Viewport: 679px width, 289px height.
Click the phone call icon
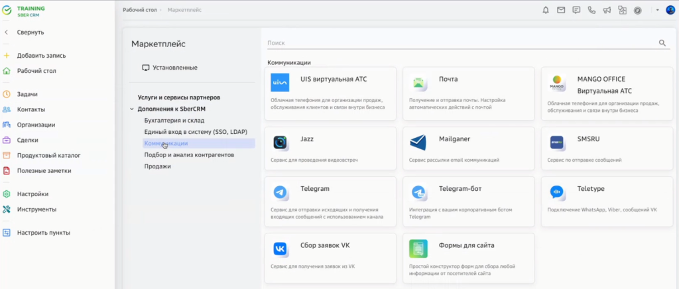(591, 10)
